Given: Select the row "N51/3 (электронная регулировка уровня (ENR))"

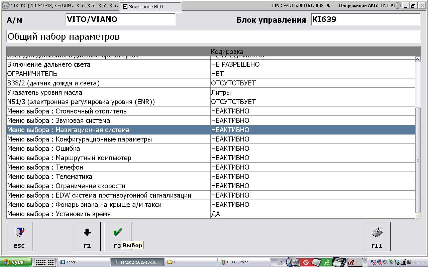Looking at the screenshot, I should [x=211, y=102].
